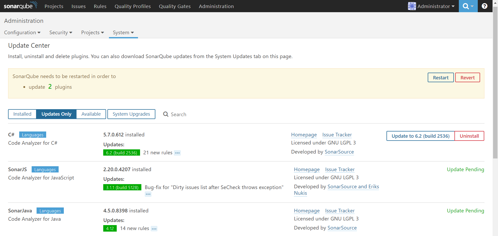Open the Security dropdown
Viewport: 498px width, 236px height.
click(61, 32)
